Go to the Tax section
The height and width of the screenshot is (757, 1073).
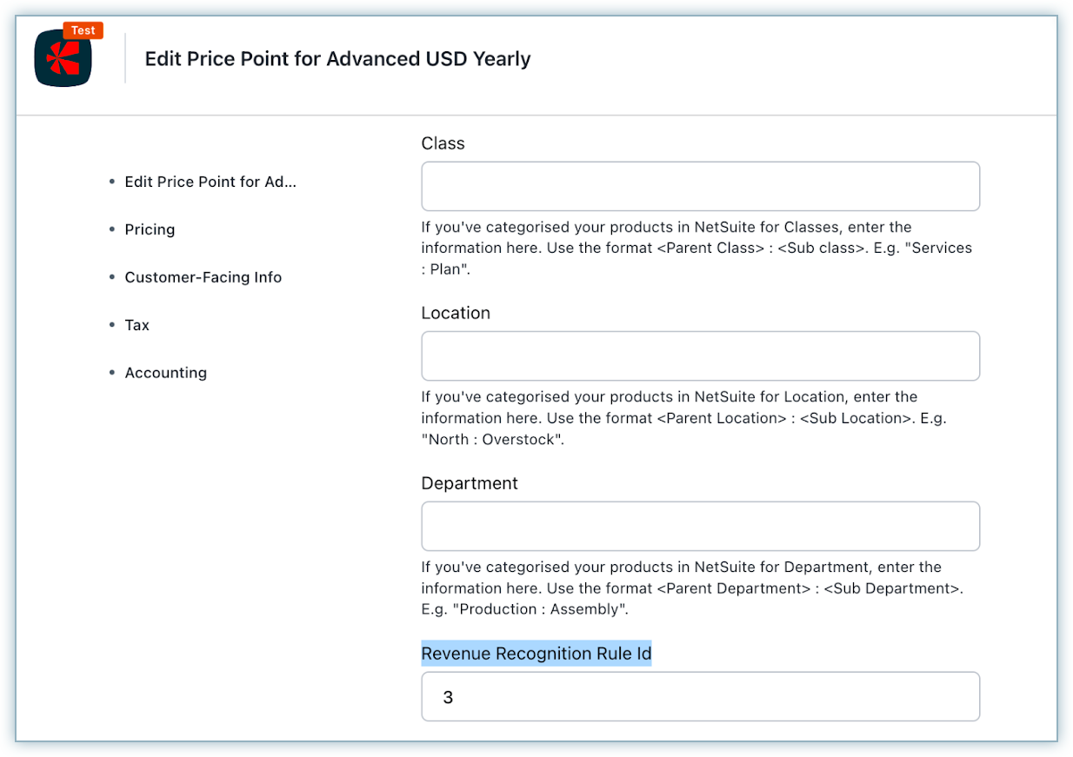[x=137, y=325]
